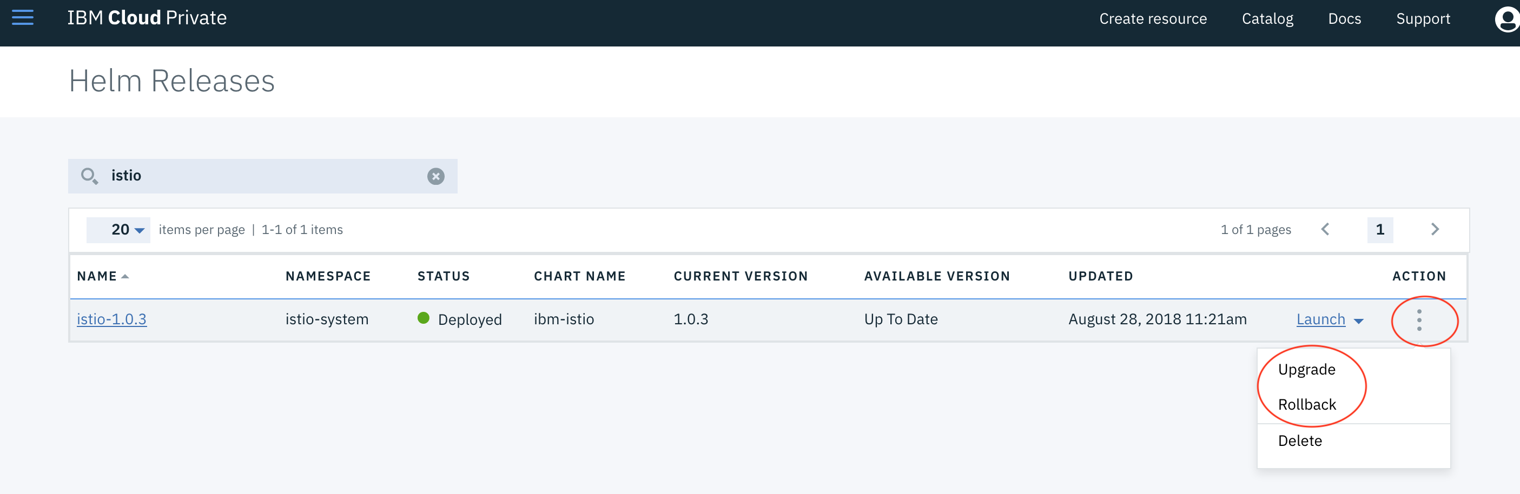
Task: Open the Support link
Action: pos(1423,19)
